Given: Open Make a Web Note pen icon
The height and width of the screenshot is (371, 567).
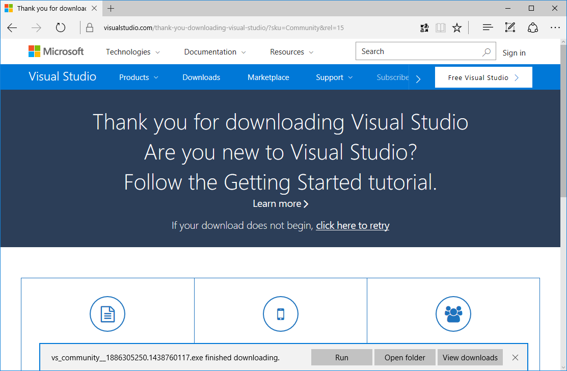Looking at the screenshot, I should 510,28.
